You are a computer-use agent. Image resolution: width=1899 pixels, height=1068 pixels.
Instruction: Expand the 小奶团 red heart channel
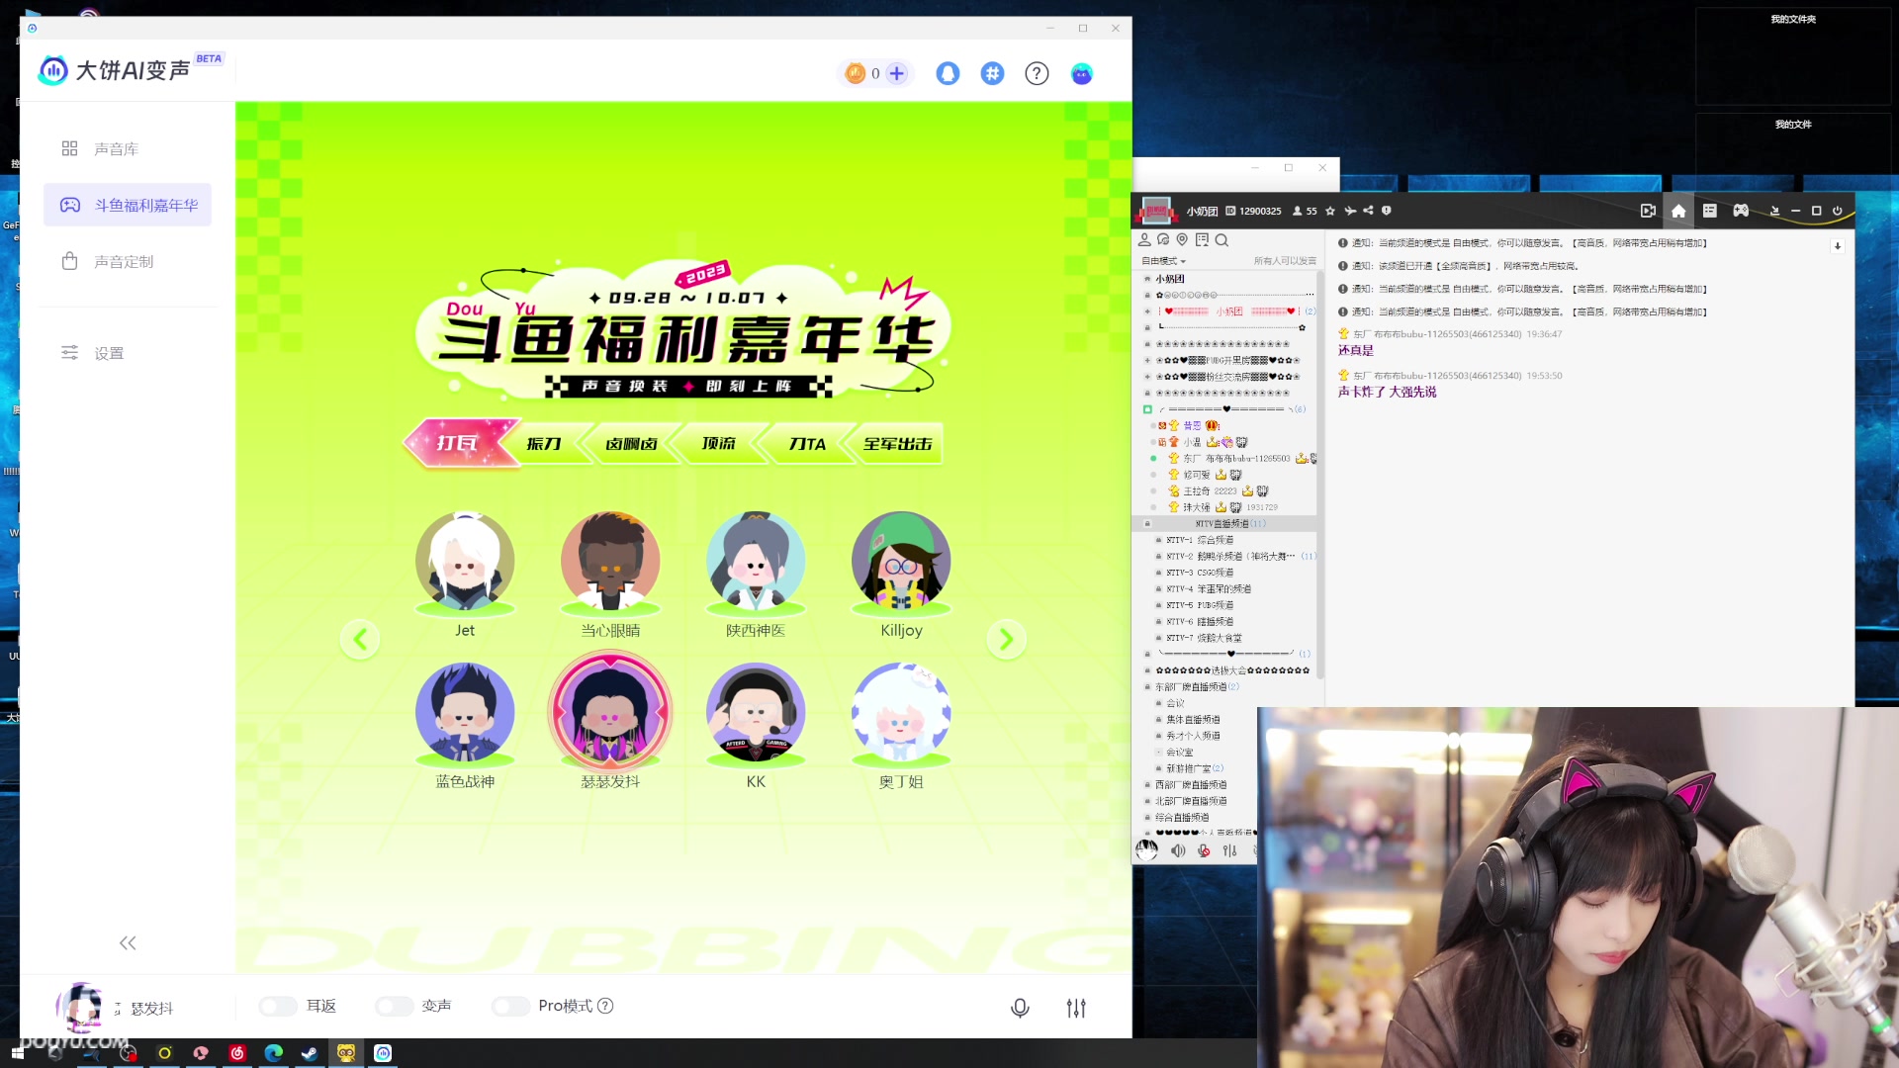[x=1147, y=311]
